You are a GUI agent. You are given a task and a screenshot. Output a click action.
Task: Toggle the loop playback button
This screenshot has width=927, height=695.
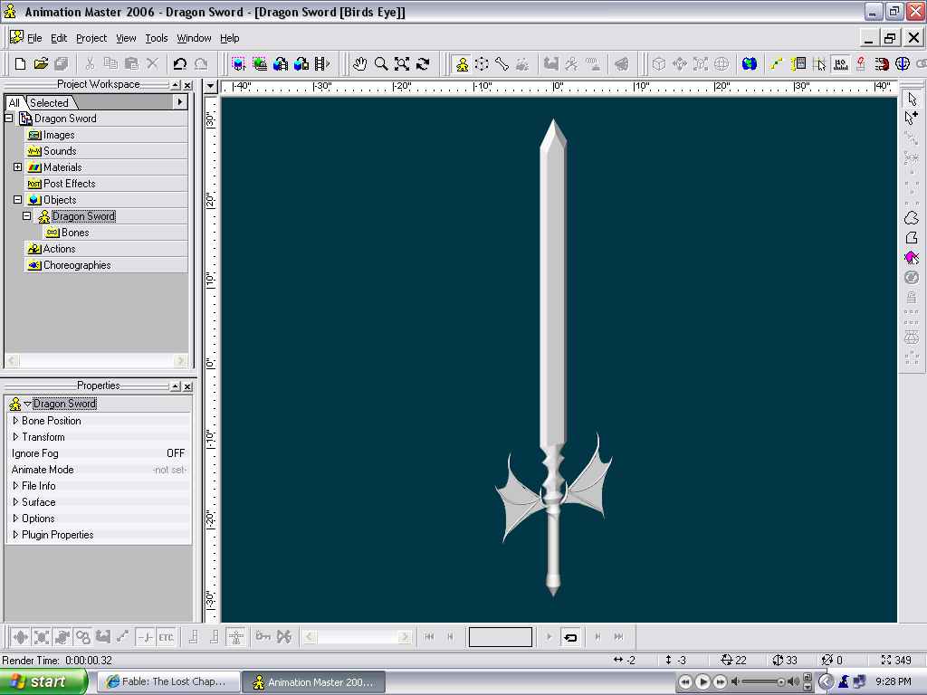(570, 637)
